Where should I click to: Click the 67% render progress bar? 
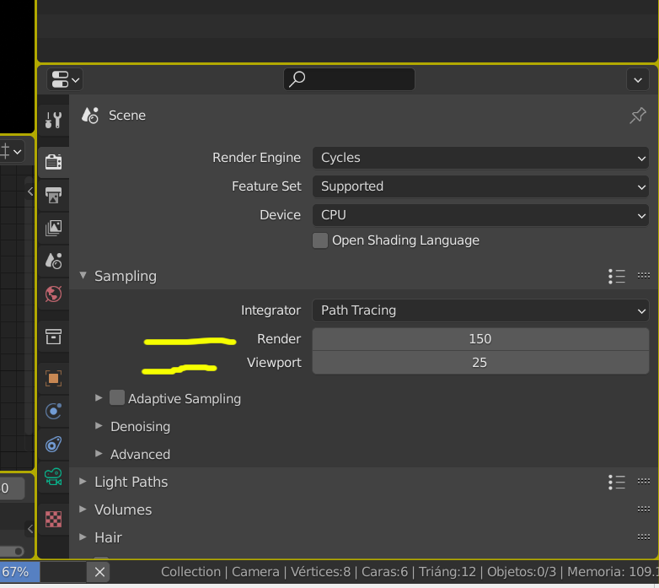(43, 572)
